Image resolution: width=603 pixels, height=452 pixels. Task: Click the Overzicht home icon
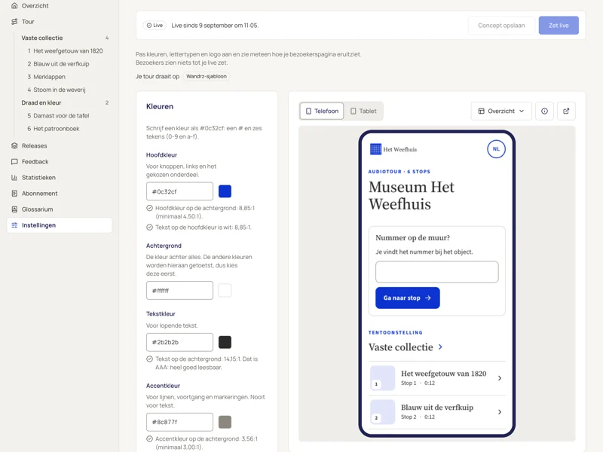coord(14,6)
